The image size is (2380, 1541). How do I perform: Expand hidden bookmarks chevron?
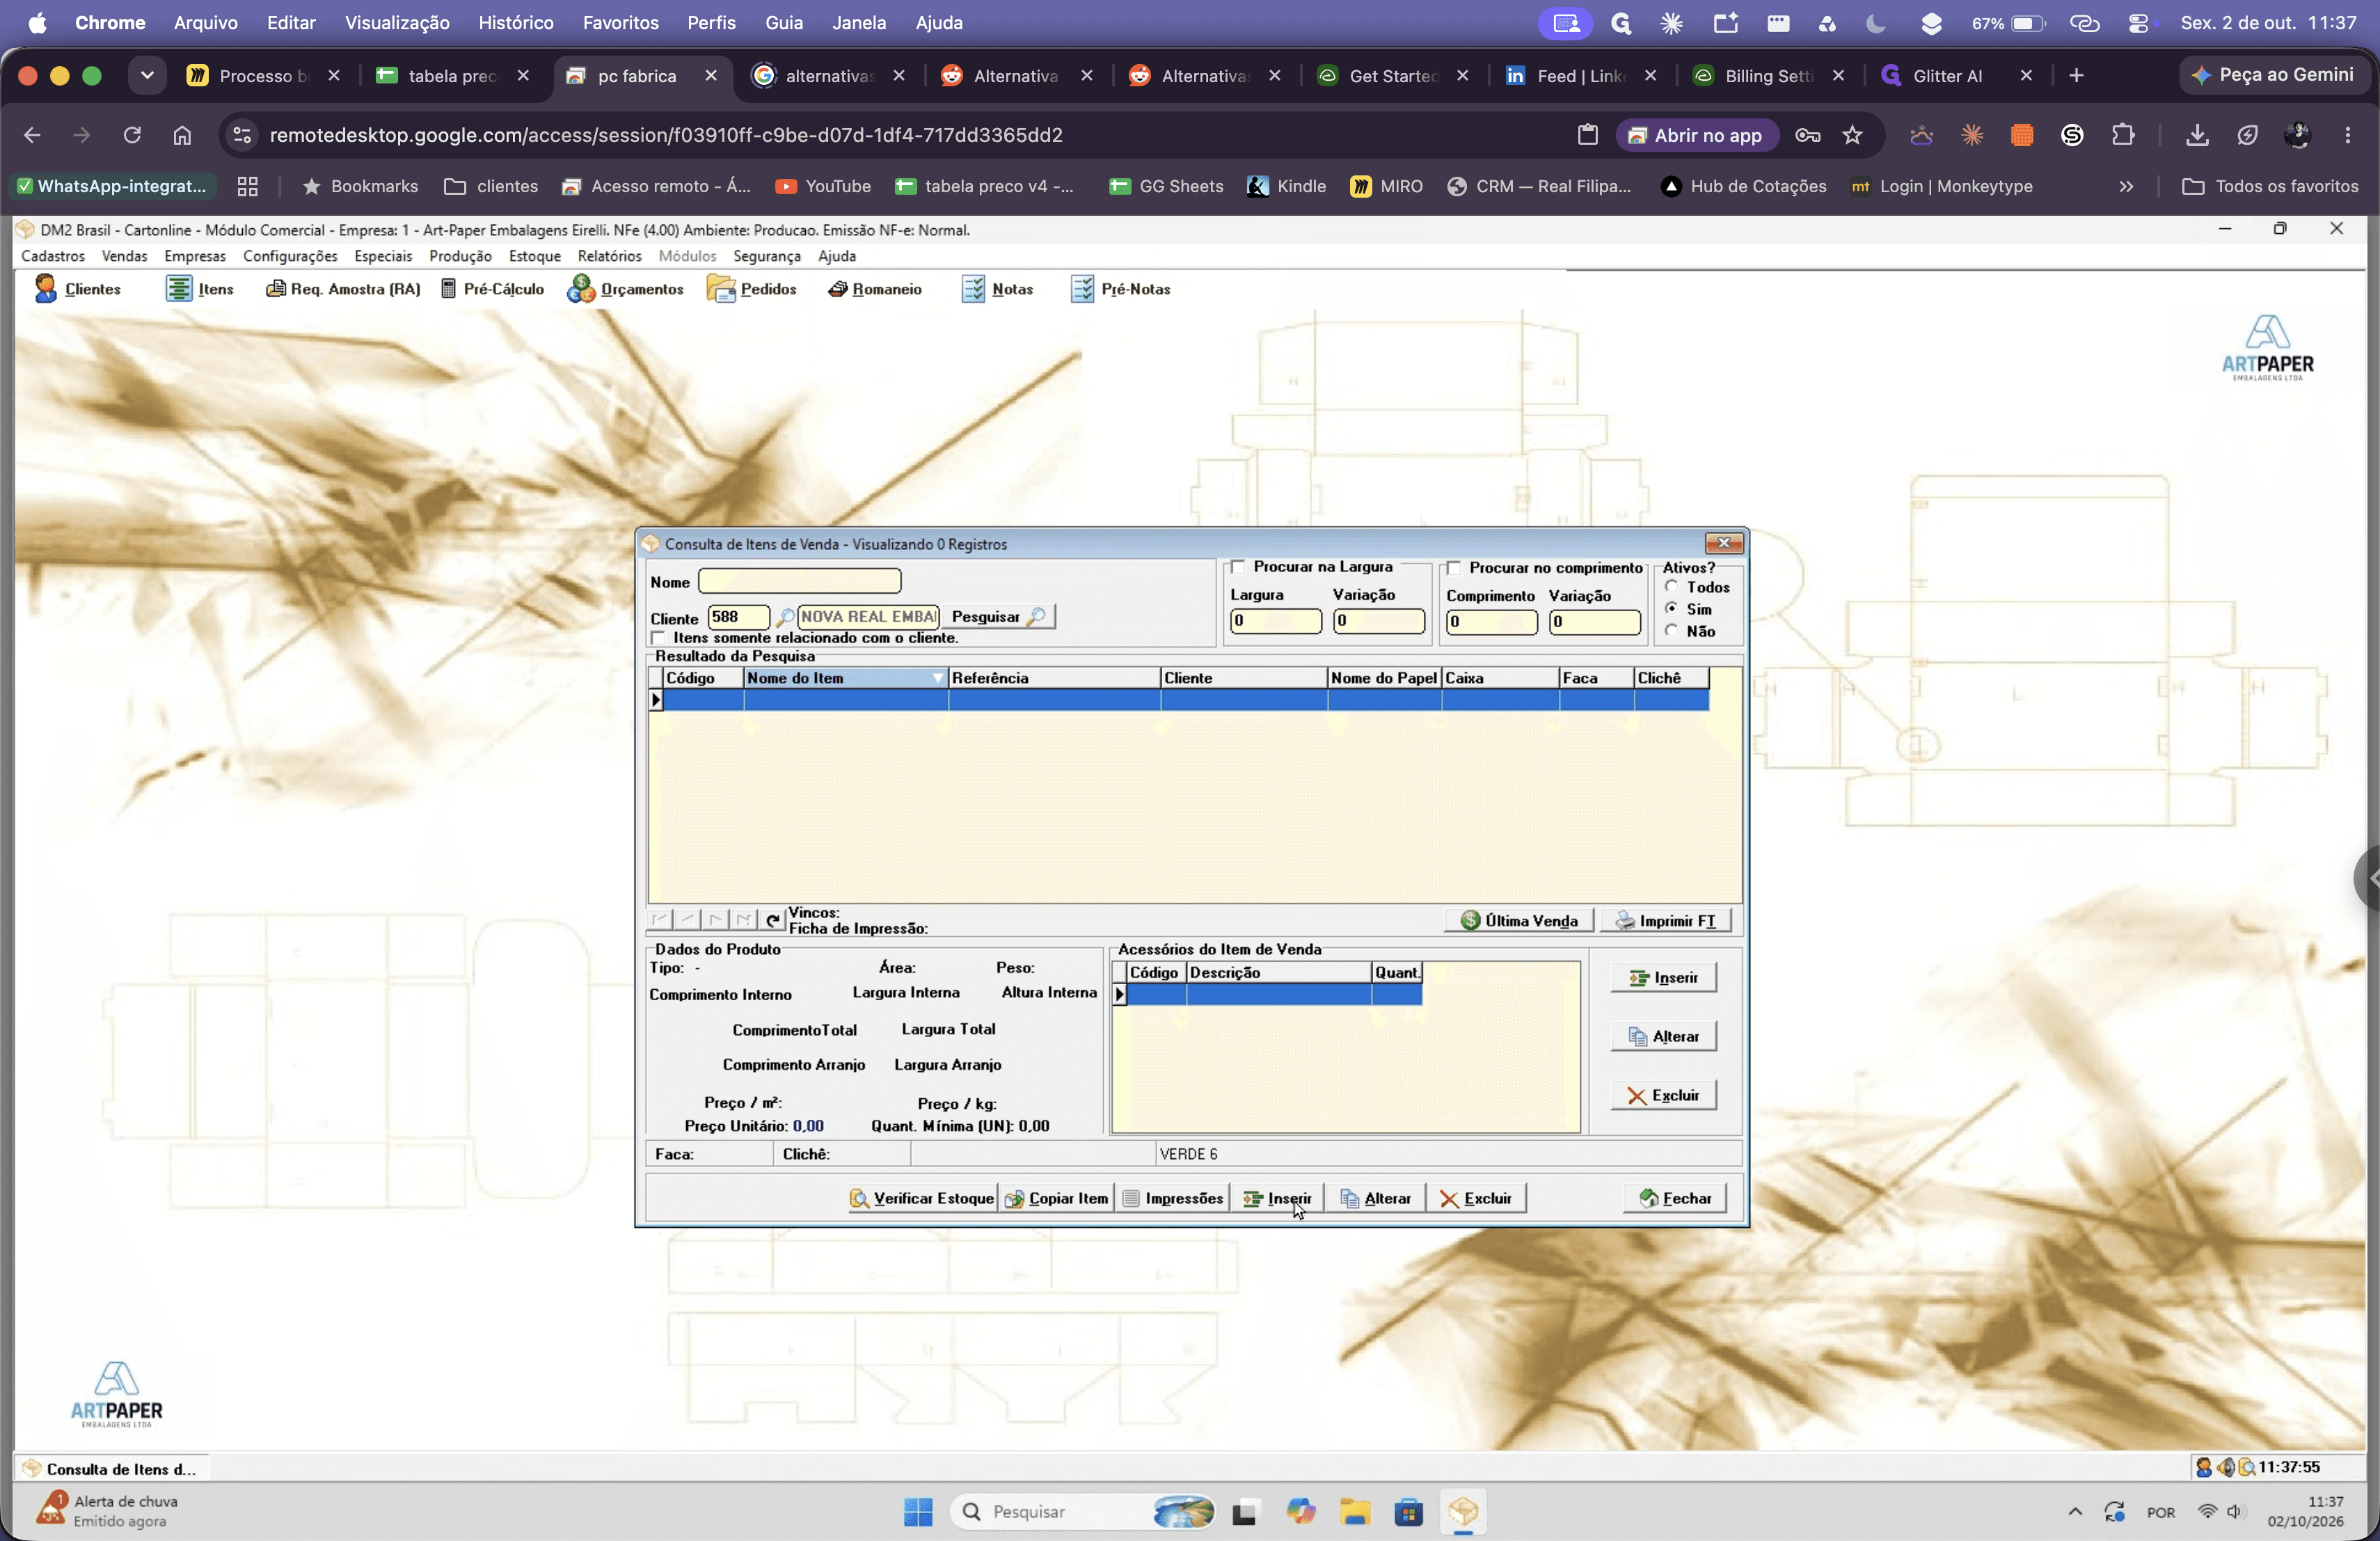(x=2126, y=187)
